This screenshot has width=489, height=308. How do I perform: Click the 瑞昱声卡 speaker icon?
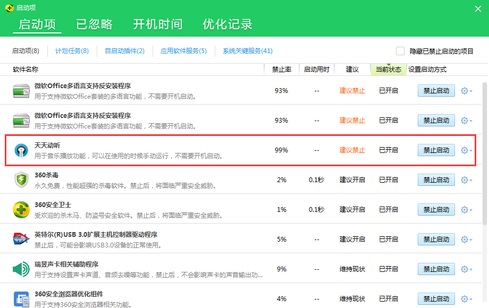point(21,269)
